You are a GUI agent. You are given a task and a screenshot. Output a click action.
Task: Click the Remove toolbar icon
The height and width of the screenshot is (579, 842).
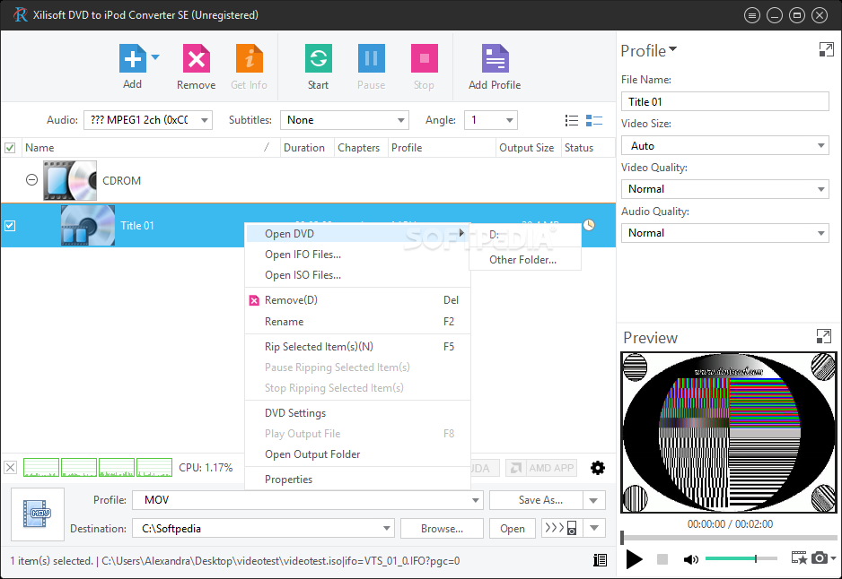point(196,61)
